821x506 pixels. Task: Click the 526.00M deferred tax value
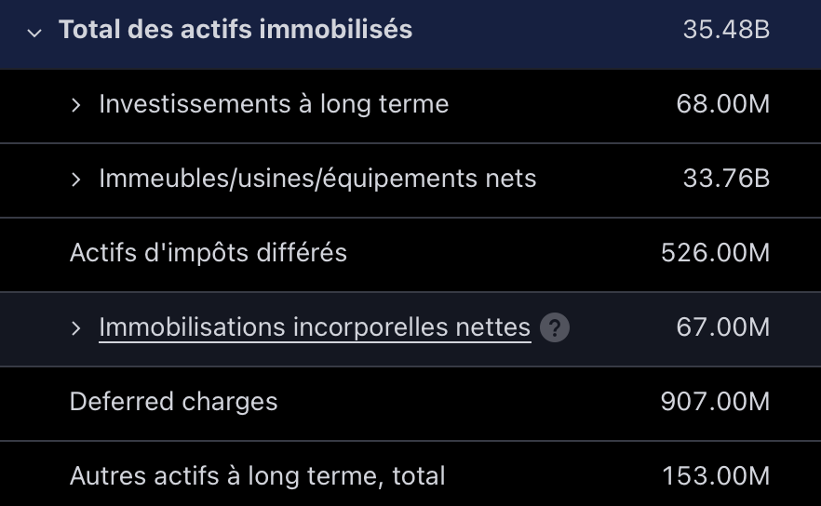[715, 253]
